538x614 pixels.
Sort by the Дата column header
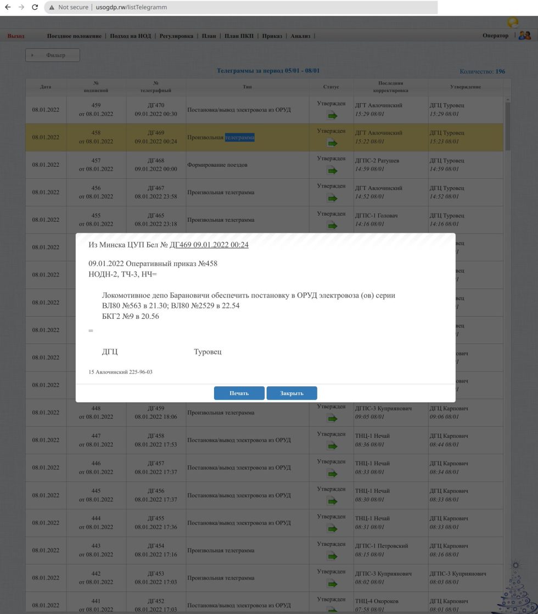(46, 87)
